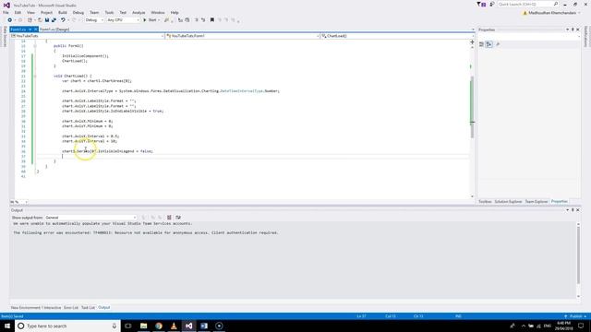Click the Save All toolbar icon
Screen dimensions: 591x332
point(54,20)
